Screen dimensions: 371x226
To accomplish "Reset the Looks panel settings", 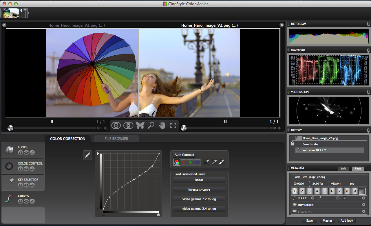I will pos(21,153).
